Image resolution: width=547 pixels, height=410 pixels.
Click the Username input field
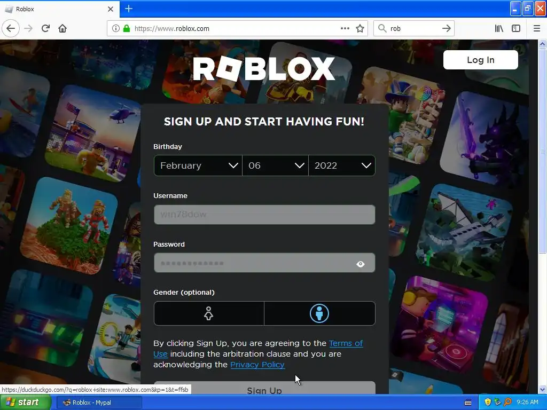point(264,215)
